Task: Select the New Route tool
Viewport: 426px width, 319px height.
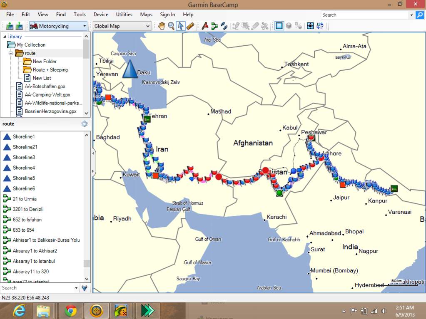Action: point(214,26)
